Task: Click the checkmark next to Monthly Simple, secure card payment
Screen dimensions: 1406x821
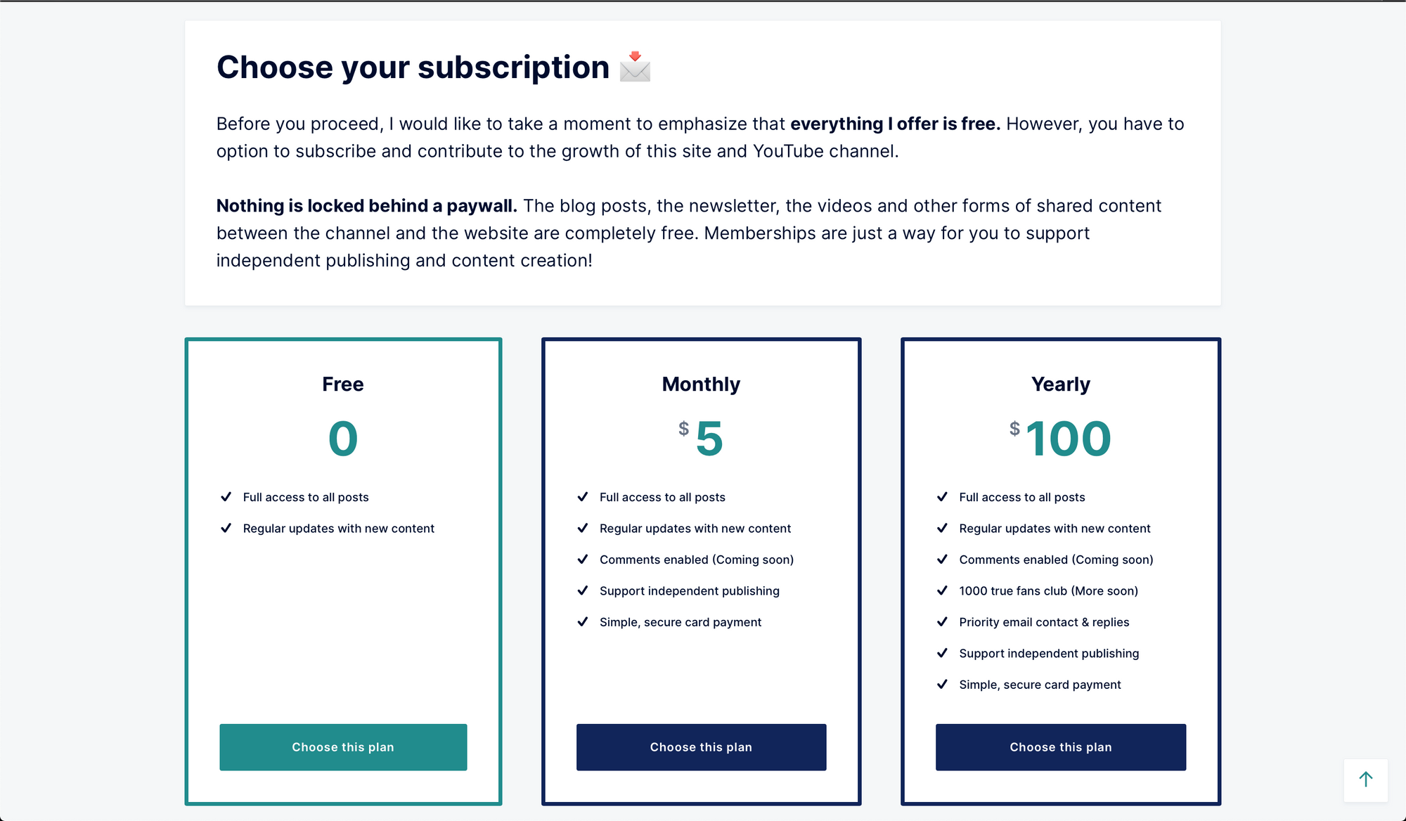Action: pyautogui.click(x=582, y=622)
